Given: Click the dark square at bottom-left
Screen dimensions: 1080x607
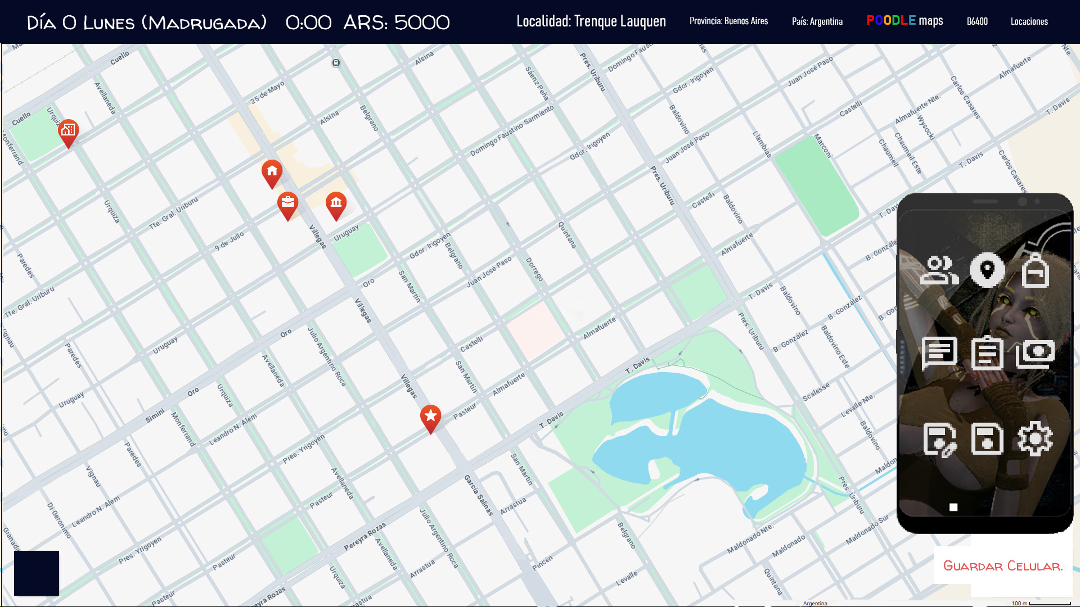Looking at the screenshot, I should click(37, 573).
